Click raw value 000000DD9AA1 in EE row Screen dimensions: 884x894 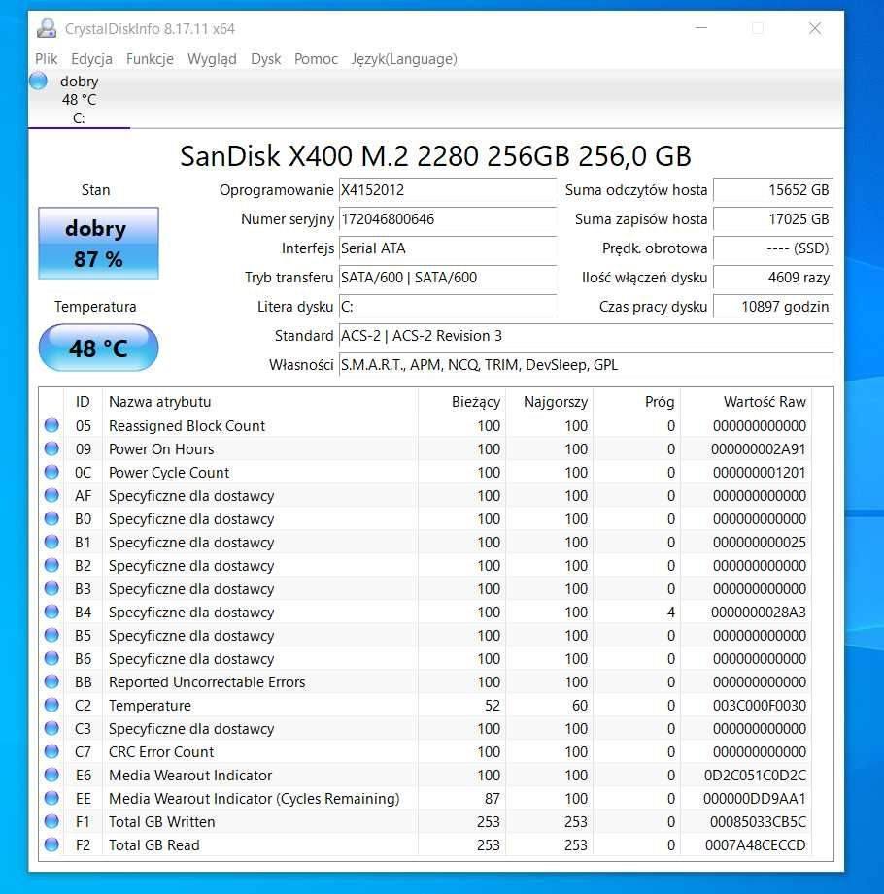click(x=755, y=799)
